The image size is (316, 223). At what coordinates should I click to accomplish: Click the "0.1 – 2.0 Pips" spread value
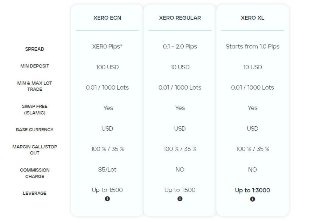[180, 47]
